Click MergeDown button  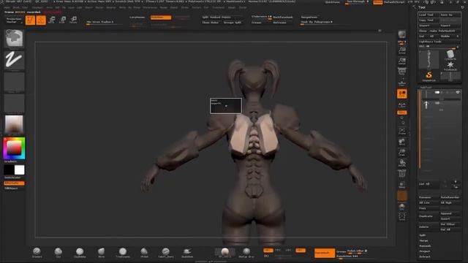tap(309, 18)
